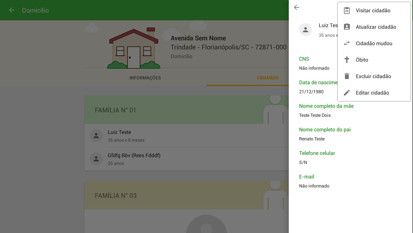Select Excluir cidadão menu option
Image resolution: width=413 pixels, height=233 pixels.
(x=374, y=76)
